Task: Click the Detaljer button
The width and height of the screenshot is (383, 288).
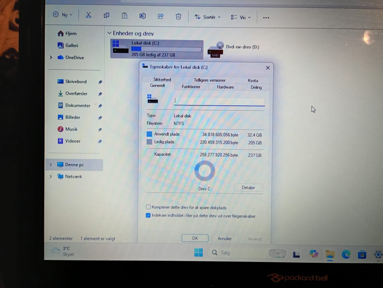Action: [x=249, y=188]
